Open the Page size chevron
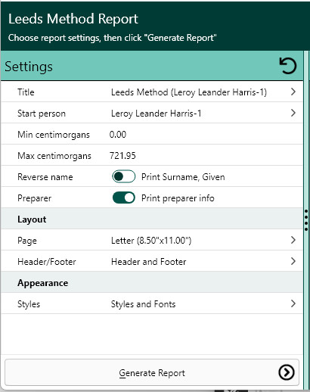This screenshot has width=310, height=392. tap(293, 240)
